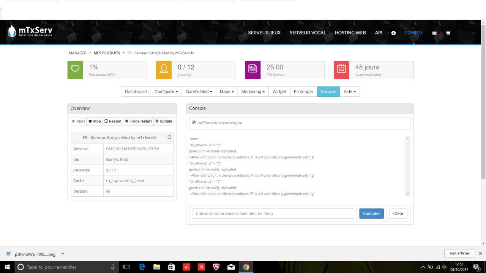Open the Widget tab

[279, 92]
